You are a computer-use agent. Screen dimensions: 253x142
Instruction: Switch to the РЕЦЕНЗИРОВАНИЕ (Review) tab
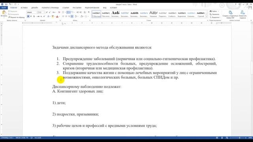[x=92, y=8]
